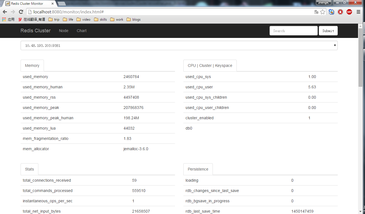Click the loading row label
The height and width of the screenshot is (214, 365).
192,180
